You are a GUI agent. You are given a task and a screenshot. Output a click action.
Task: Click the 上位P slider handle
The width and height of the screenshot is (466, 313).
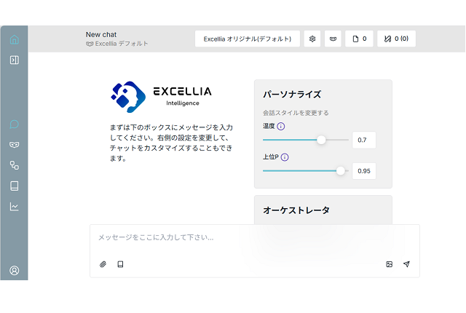pyautogui.click(x=341, y=170)
